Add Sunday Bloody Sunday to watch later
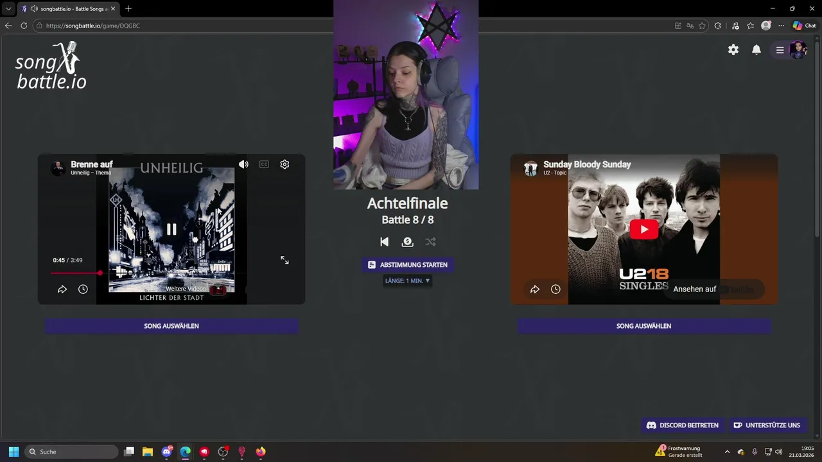This screenshot has width=822, height=462. [x=555, y=289]
